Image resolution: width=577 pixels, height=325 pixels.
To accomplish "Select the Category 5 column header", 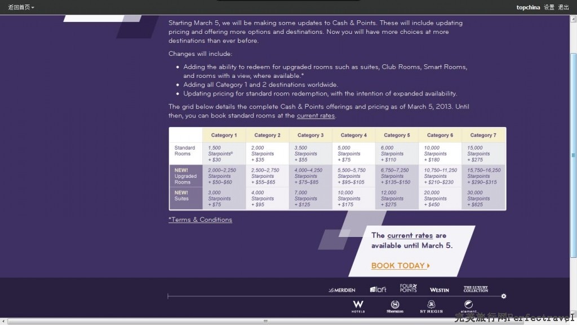I will (397, 135).
